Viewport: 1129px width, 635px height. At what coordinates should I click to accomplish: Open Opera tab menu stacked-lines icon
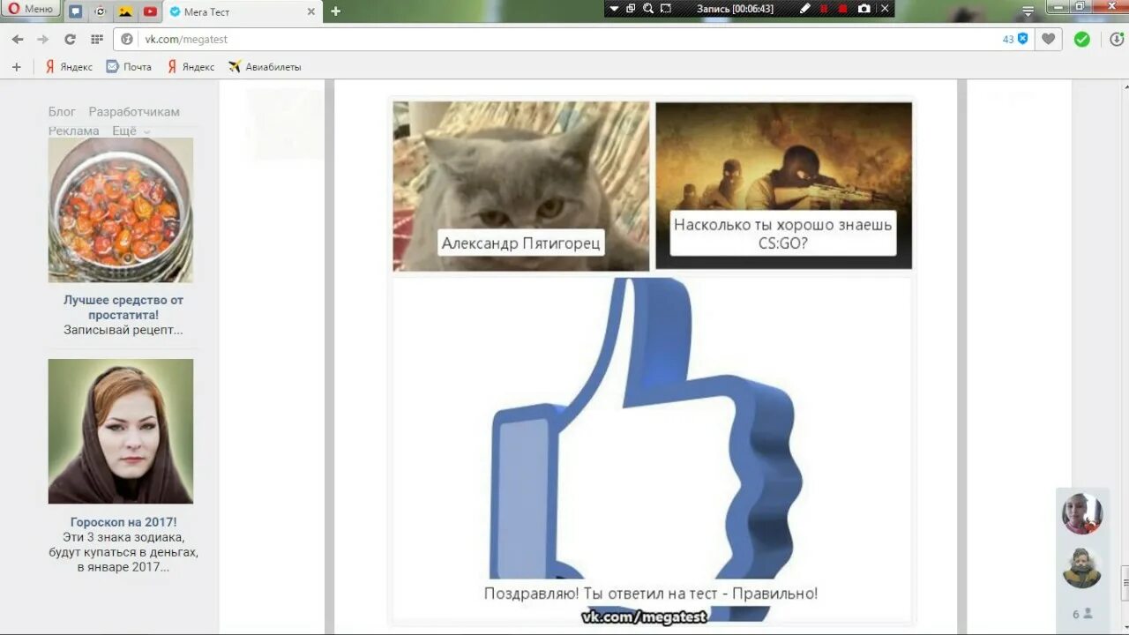[x=1028, y=11]
